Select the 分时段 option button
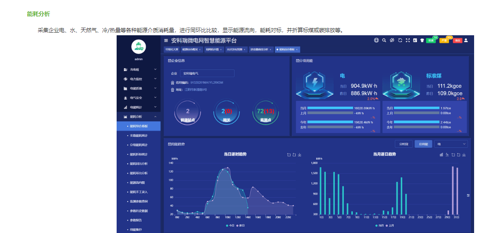Screen dimensions: 496x233 point(404,144)
